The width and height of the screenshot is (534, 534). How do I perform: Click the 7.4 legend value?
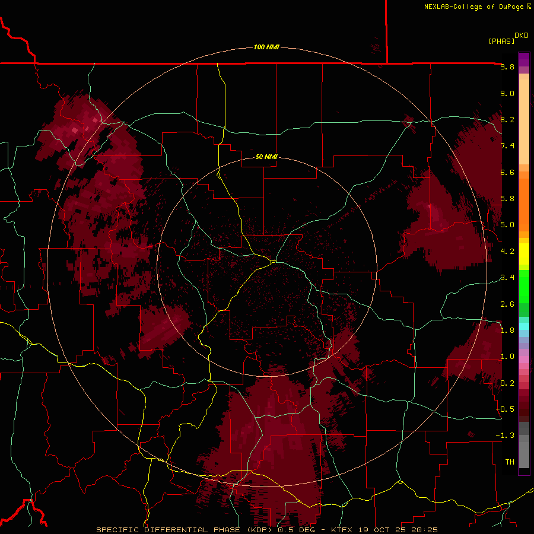507,146
